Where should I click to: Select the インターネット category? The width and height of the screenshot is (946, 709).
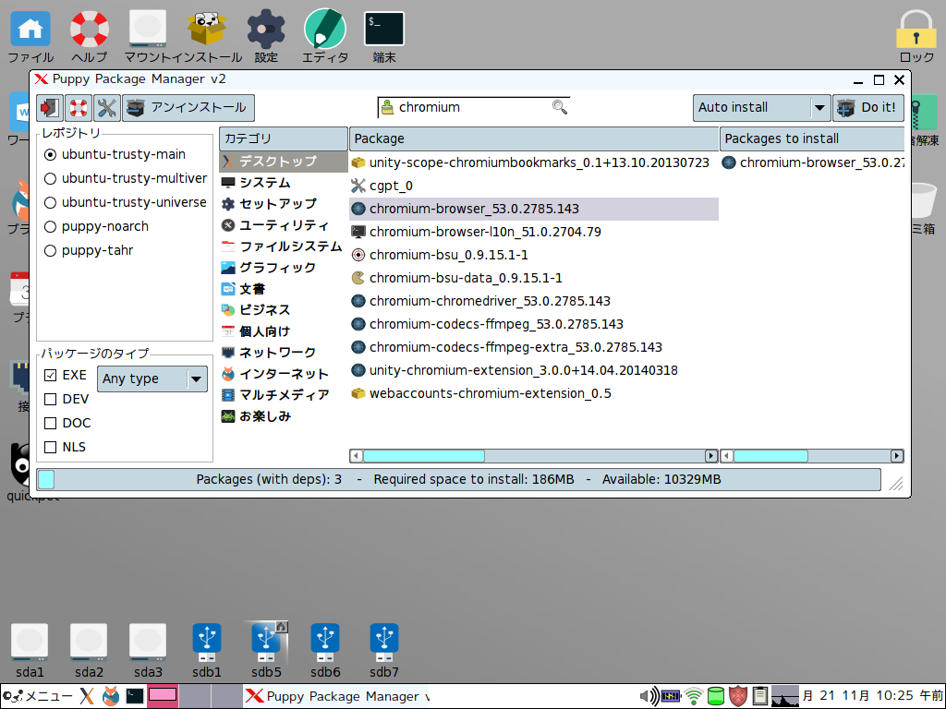(283, 374)
